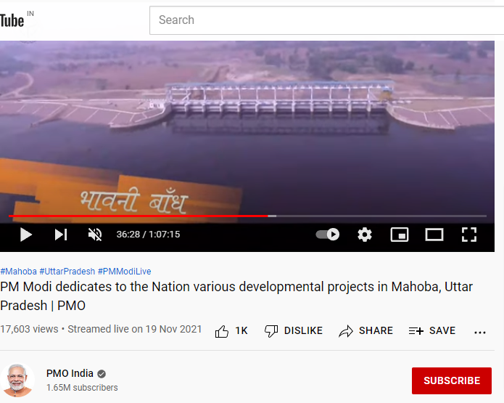The image size is (504, 403).
Task: Share this video
Action: [x=365, y=331]
